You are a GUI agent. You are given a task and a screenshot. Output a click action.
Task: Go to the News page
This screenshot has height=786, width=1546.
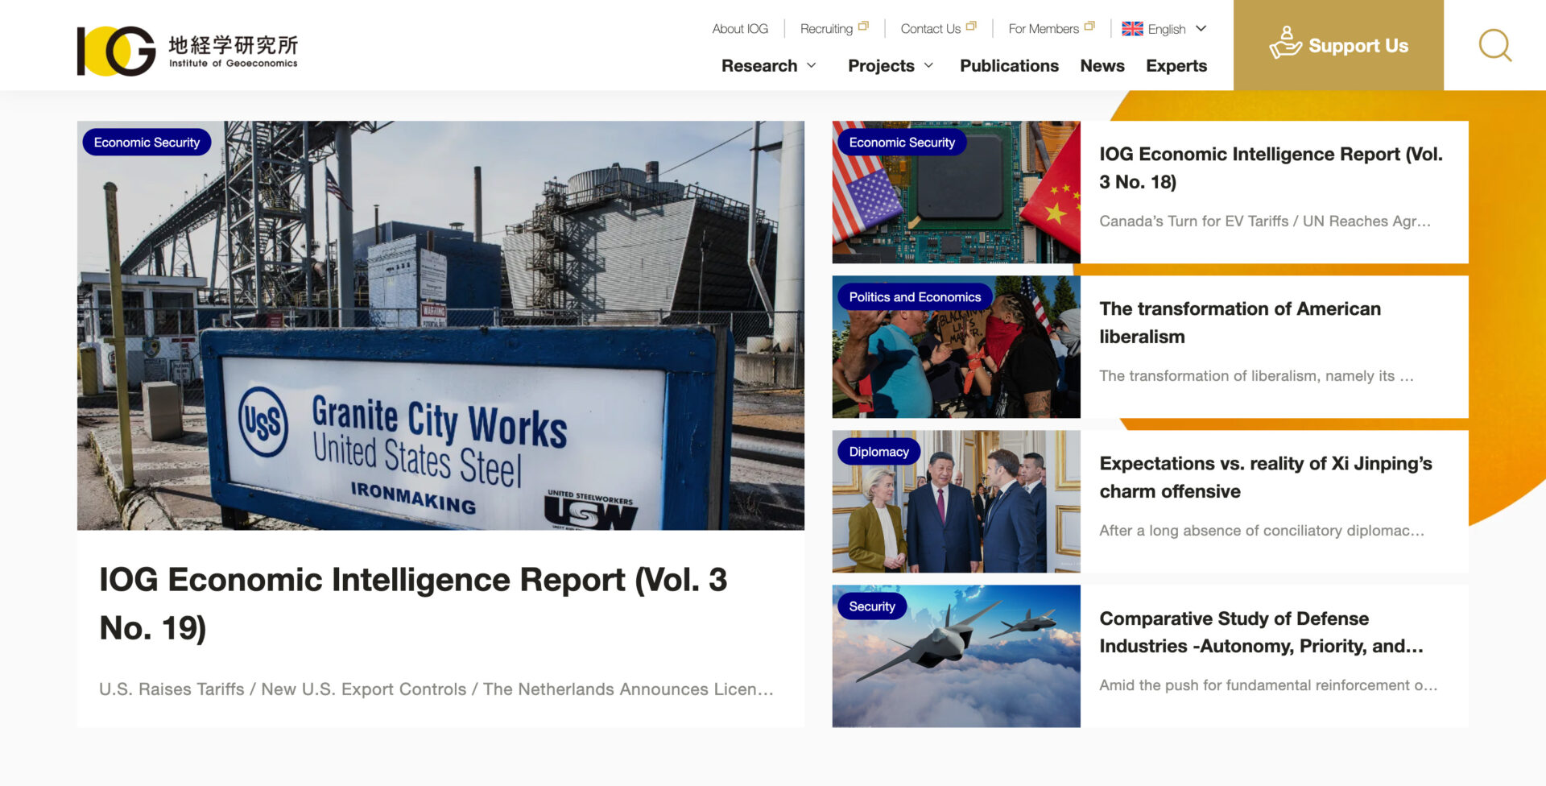1102,65
